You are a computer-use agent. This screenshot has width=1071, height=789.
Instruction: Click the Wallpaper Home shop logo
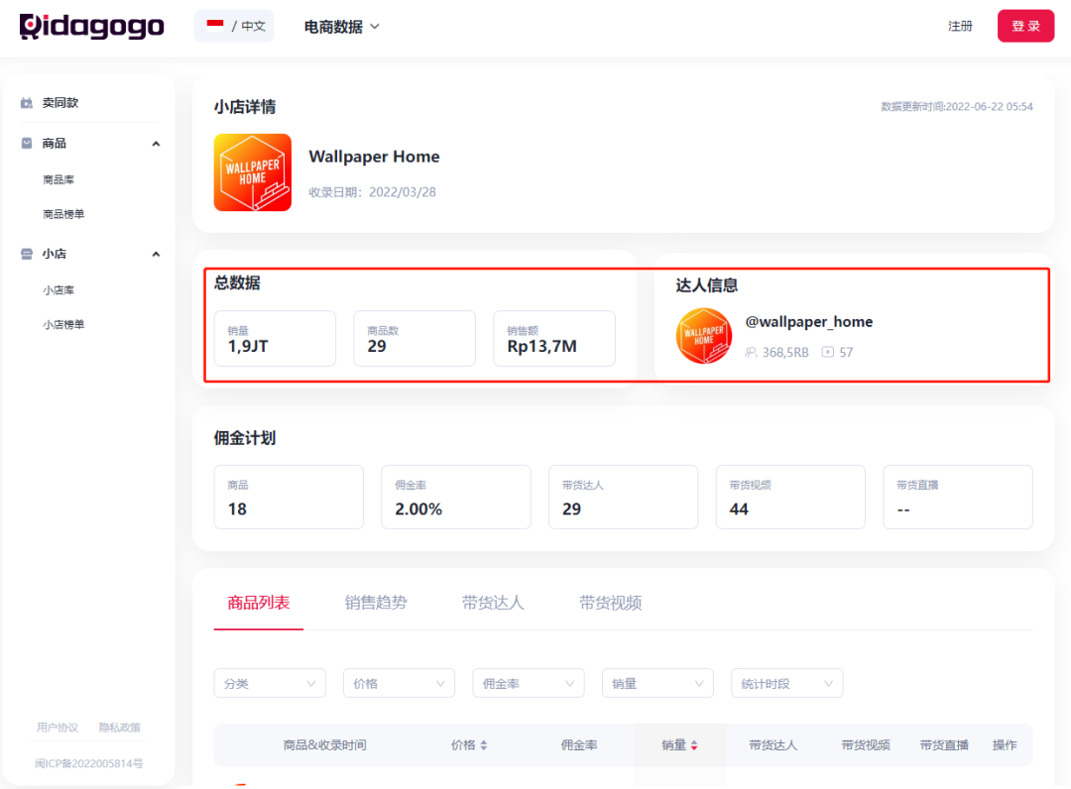[x=253, y=172]
